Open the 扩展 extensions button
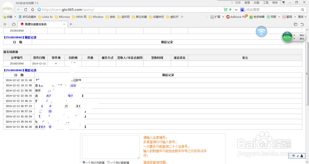 coord(215,17)
